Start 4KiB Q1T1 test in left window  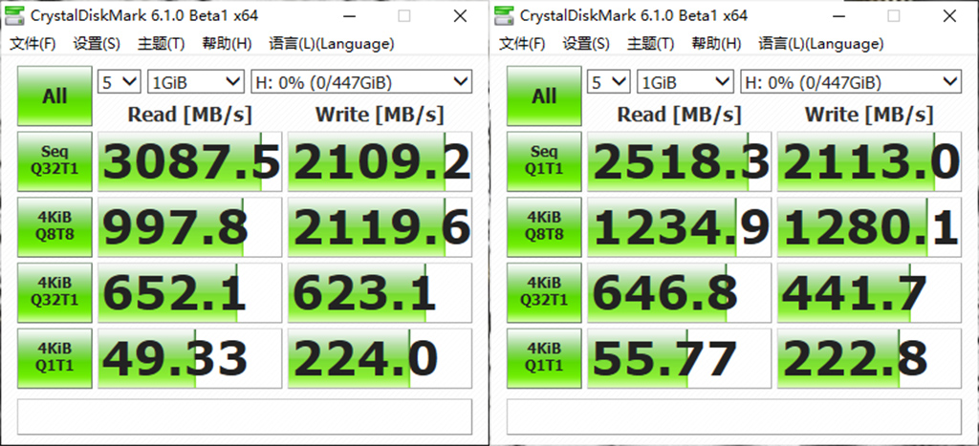coord(54,357)
